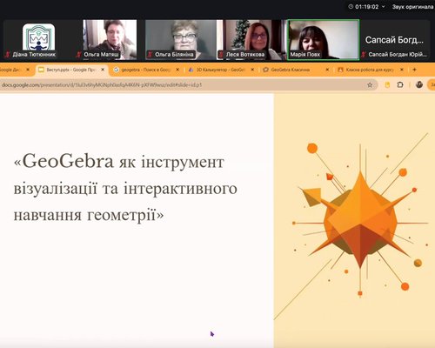Expand the meeting timer 01:19:02 dropdown arrow

pyautogui.click(x=384, y=6)
